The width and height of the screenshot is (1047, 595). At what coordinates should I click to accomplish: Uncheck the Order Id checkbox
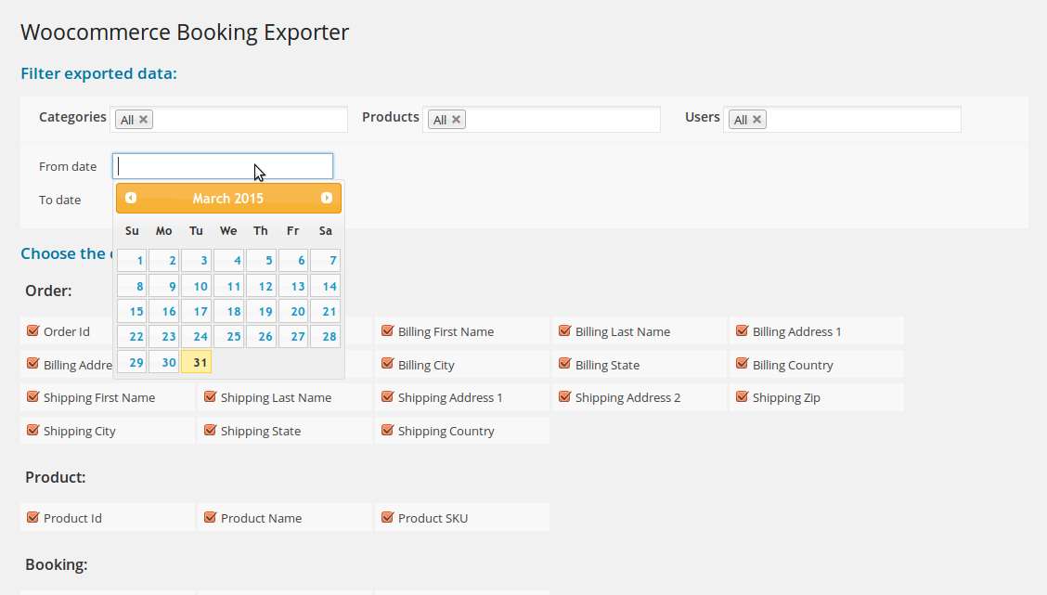click(32, 330)
